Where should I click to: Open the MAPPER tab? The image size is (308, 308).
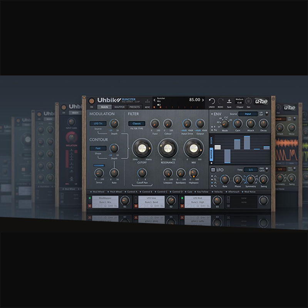tap(119, 107)
